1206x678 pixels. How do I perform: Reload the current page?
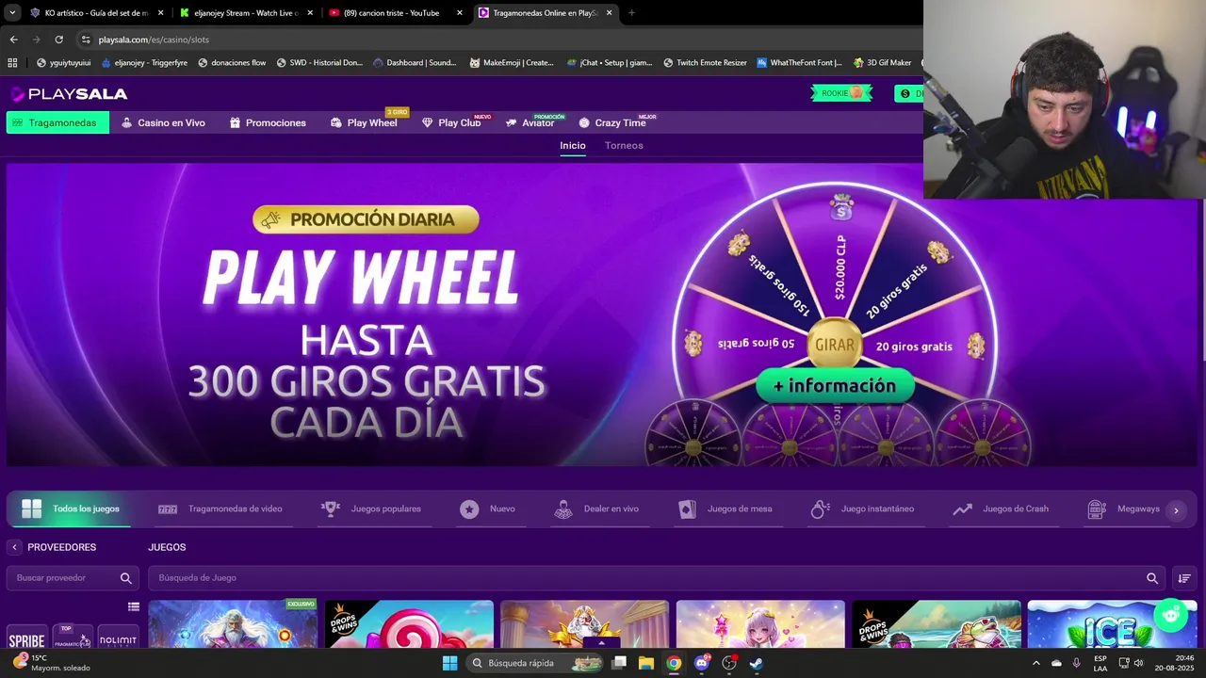tap(58, 40)
